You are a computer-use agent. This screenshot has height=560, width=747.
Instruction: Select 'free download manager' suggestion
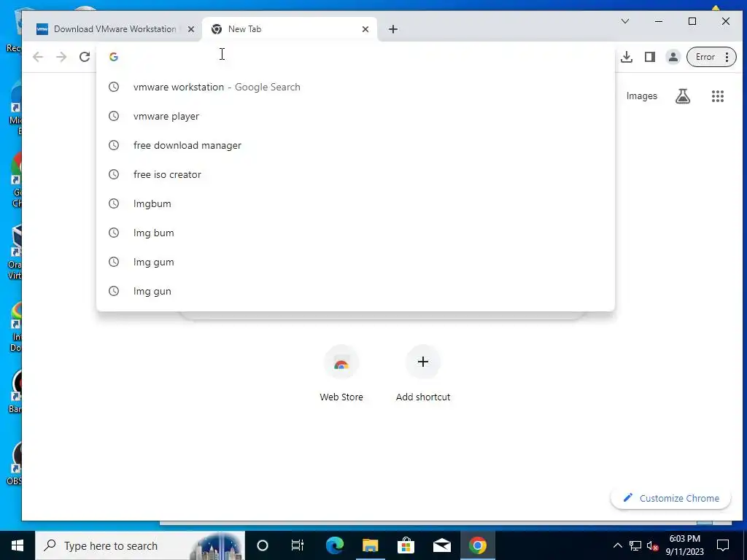click(x=355, y=145)
